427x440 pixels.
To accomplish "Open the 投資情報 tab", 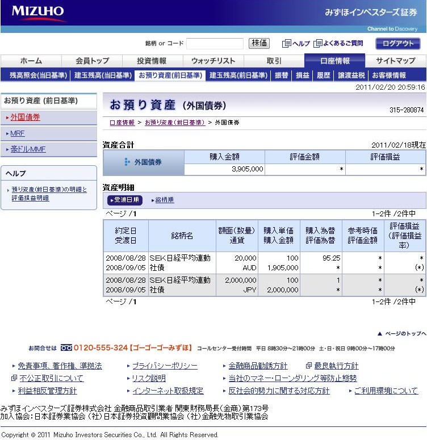I will 152,61.
